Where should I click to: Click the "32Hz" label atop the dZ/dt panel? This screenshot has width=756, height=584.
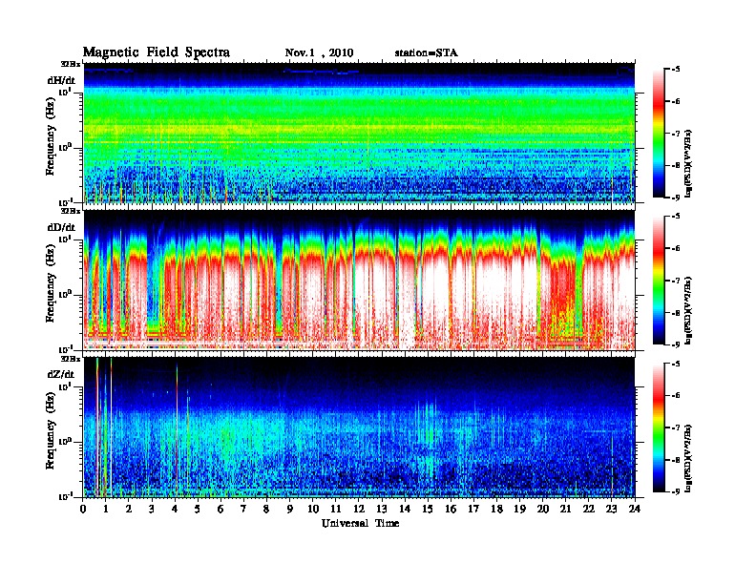(x=71, y=359)
